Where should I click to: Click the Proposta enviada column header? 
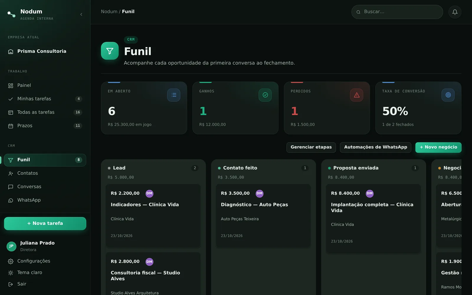coord(373,168)
